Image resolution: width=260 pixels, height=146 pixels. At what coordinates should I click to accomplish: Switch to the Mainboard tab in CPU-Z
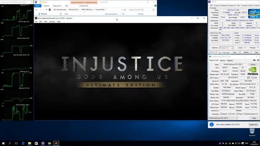(x=225, y=5)
